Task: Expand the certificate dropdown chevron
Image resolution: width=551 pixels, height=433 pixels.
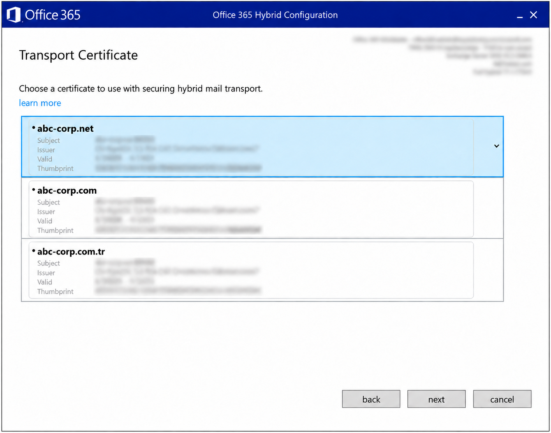Action: [496, 146]
